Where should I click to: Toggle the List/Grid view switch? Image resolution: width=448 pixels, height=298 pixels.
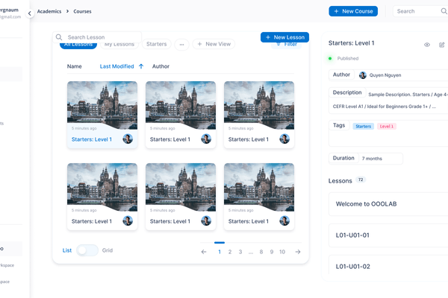coord(87,250)
